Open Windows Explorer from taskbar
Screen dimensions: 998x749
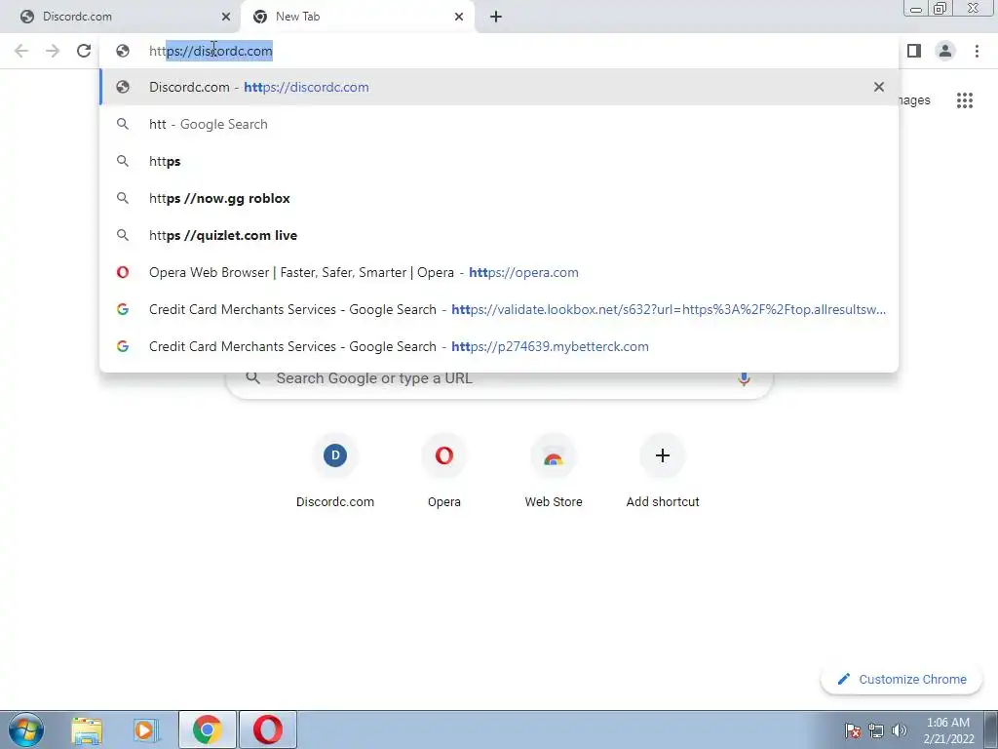[87, 729]
